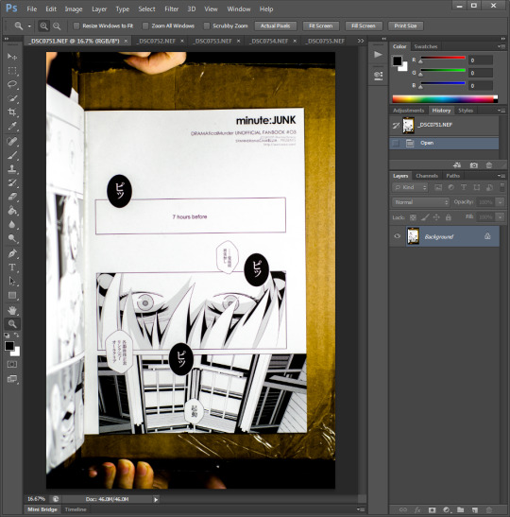Open status bar Doc info arrow
This screenshot has width=510, height=517.
[x=156, y=499]
